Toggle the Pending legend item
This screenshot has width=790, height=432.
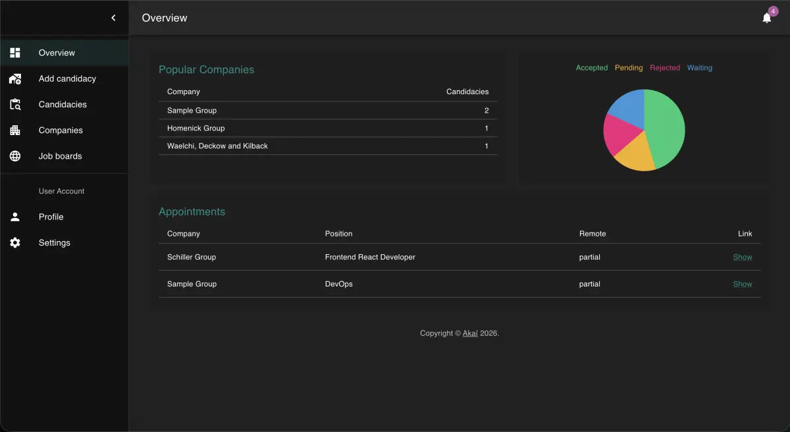tap(629, 68)
